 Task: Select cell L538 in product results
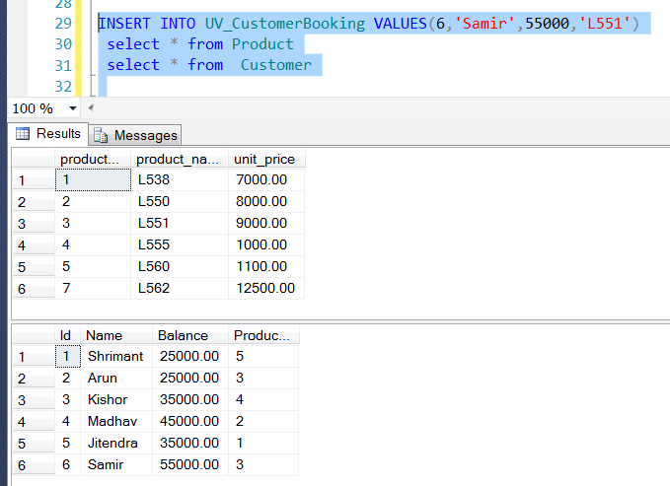[x=180, y=179]
